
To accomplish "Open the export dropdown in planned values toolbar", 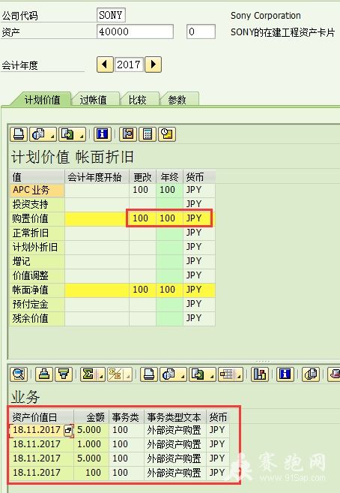I will pos(81,136).
